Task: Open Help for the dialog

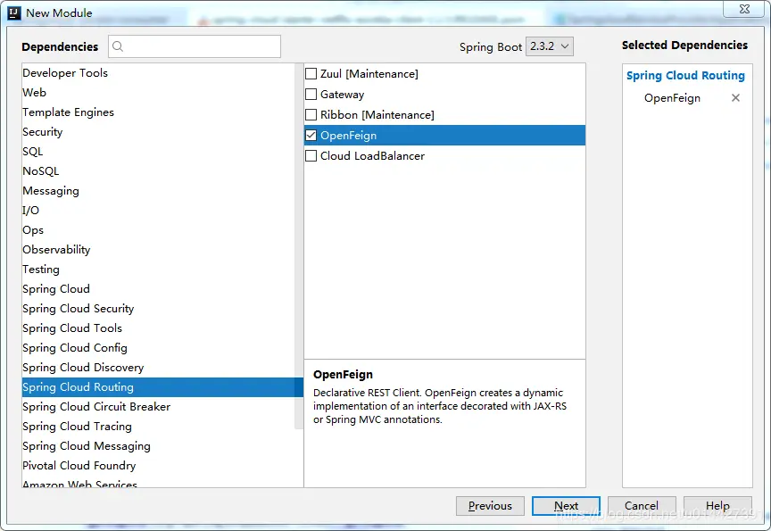Action: click(717, 506)
